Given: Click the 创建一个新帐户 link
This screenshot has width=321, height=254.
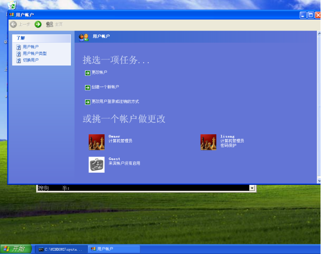Looking at the screenshot, I should click(x=105, y=87).
